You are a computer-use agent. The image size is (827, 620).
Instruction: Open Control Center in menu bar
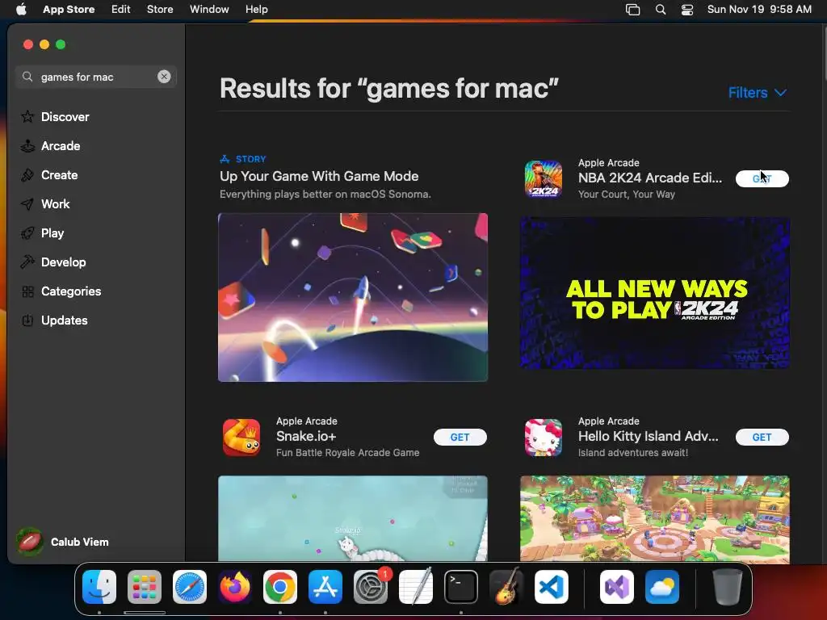(687, 9)
